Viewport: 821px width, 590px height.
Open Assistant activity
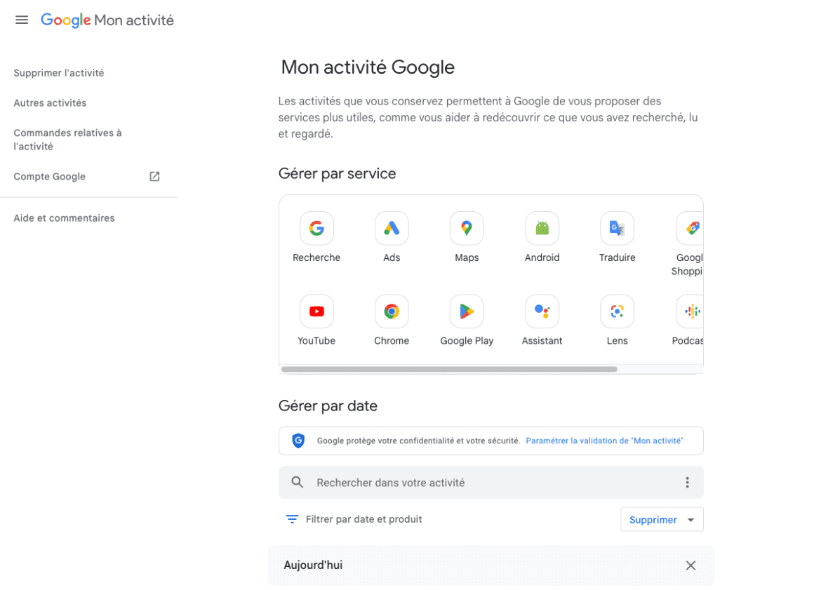click(542, 311)
